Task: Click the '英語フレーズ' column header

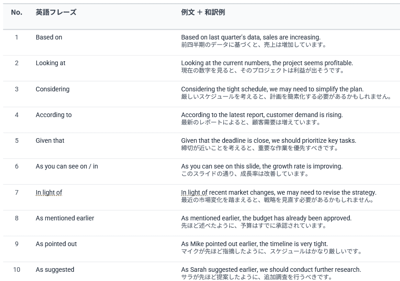Action: (x=56, y=12)
